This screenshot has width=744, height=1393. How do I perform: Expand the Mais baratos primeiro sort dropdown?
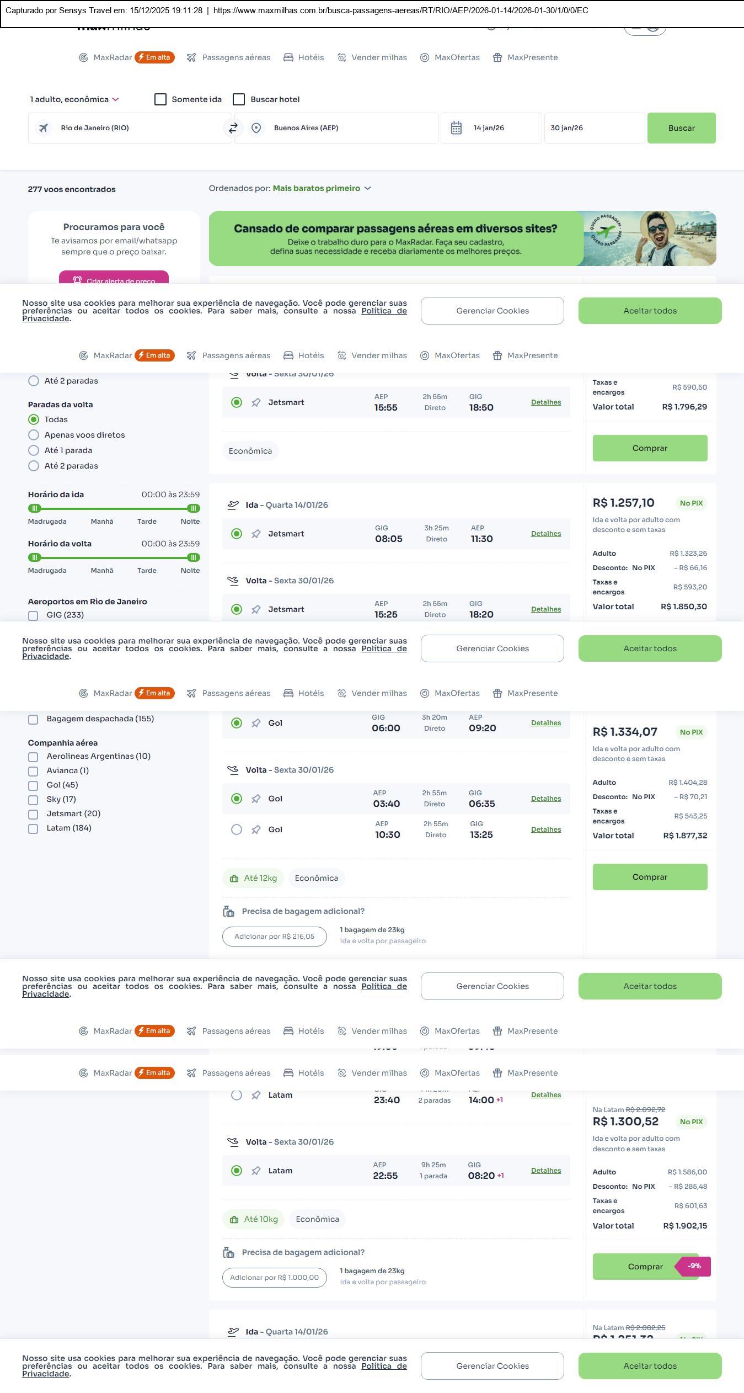click(322, 188)
